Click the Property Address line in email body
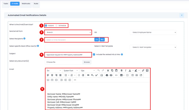Screen dimensions: 189x110 coord(65,107)
